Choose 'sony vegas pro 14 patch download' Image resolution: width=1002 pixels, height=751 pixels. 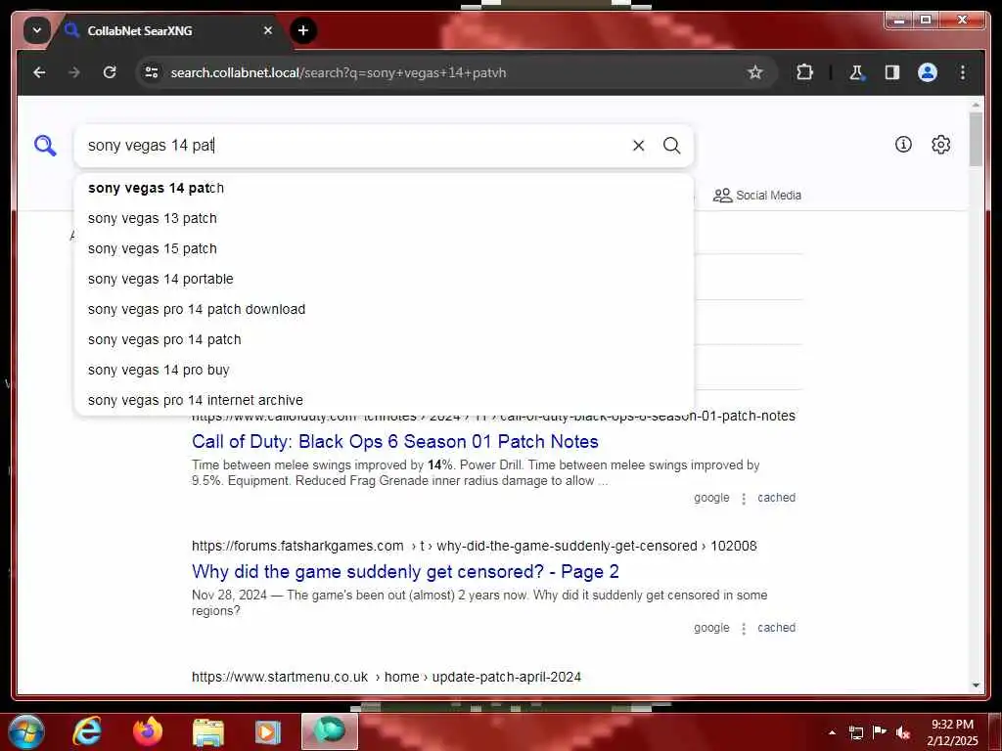[384, 309]
